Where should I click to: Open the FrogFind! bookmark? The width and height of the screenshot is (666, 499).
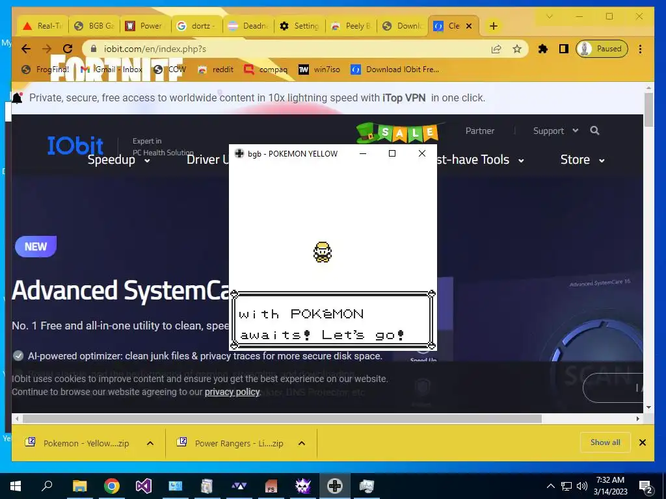[x=46, y=70]
